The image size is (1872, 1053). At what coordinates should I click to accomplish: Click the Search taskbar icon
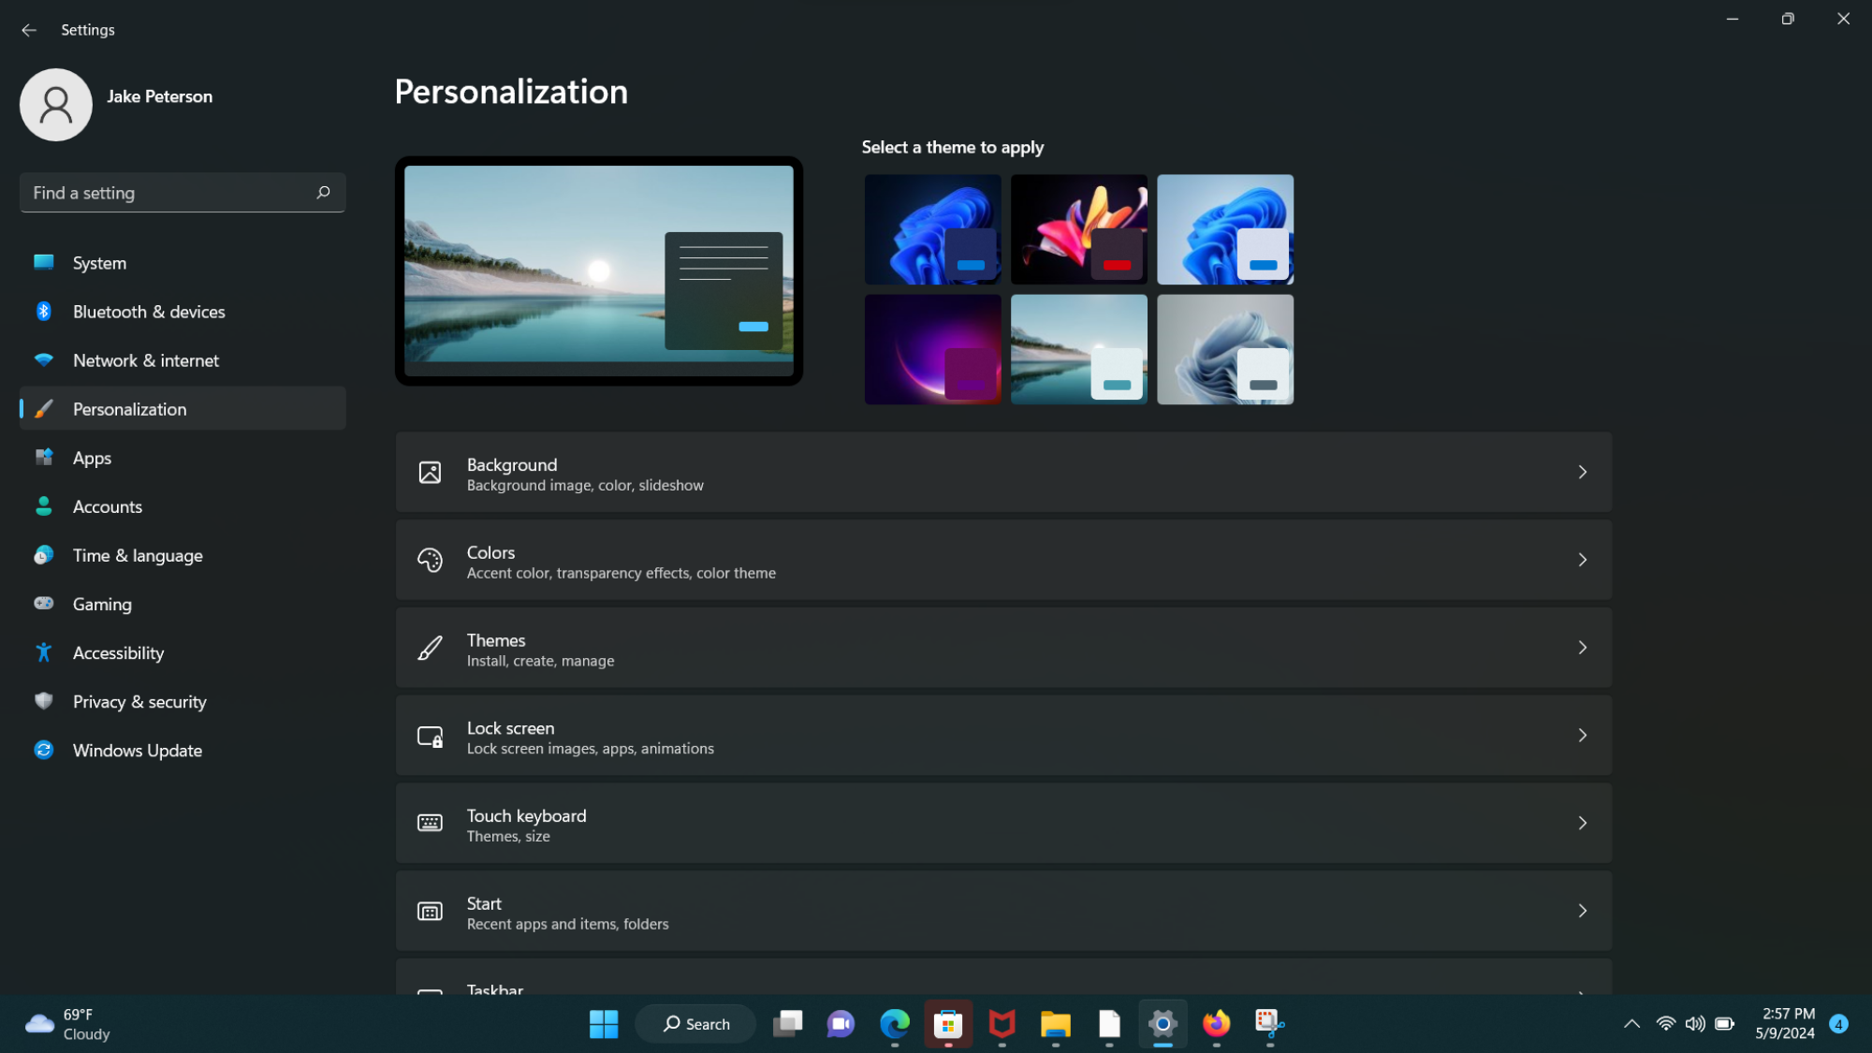(x=695, y=1023)
